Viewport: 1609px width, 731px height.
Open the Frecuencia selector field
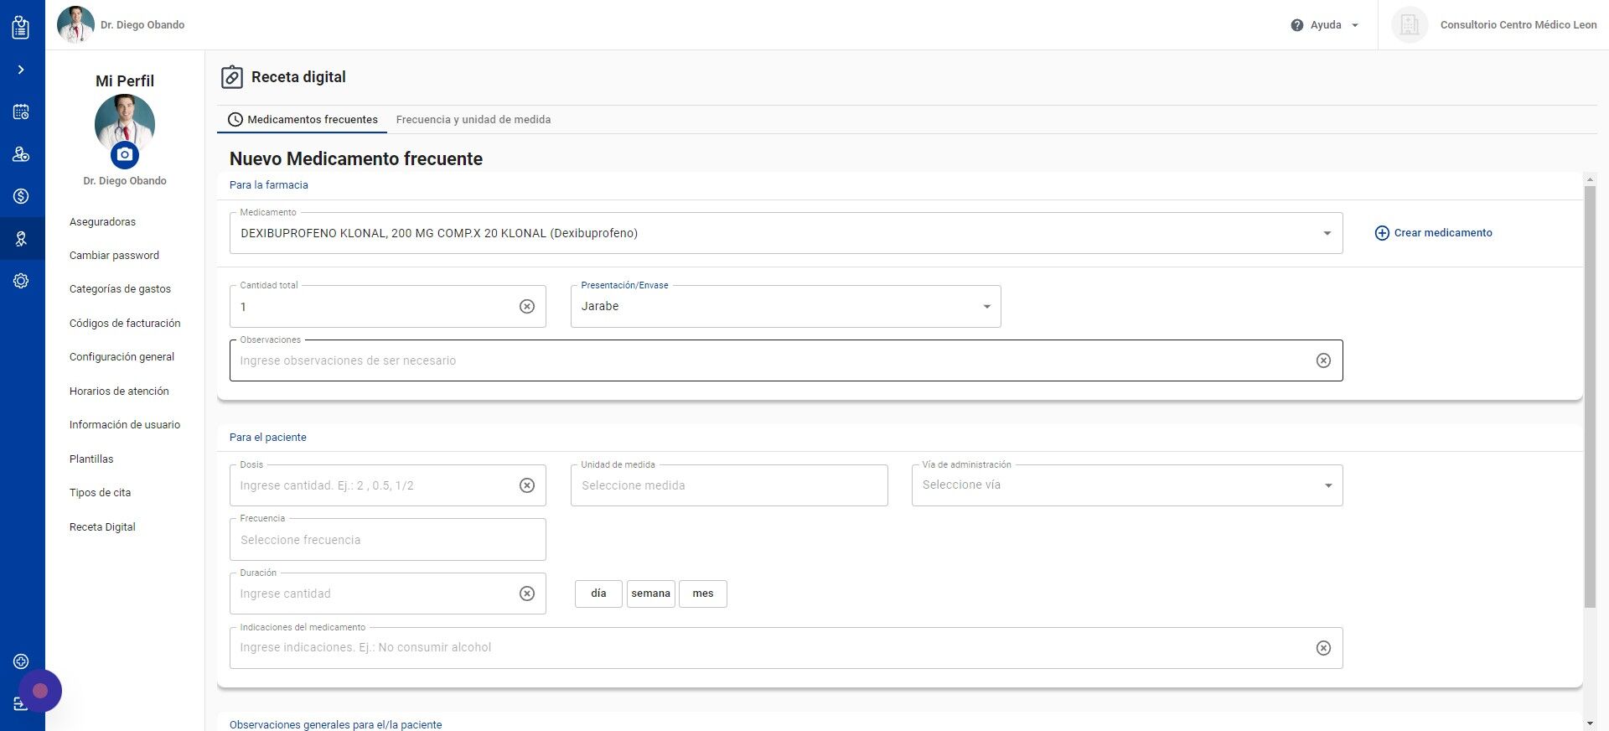pos(387,540)
